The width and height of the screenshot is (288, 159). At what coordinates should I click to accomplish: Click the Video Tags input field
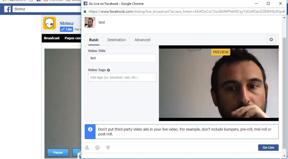tap(122, 77)
